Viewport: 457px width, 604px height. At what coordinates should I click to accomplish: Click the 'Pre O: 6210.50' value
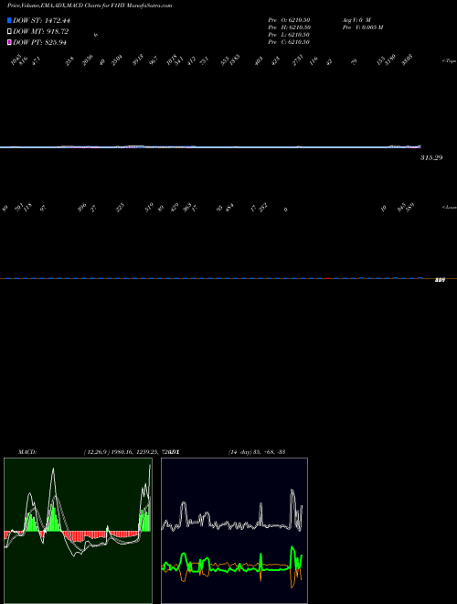(289, 19)
